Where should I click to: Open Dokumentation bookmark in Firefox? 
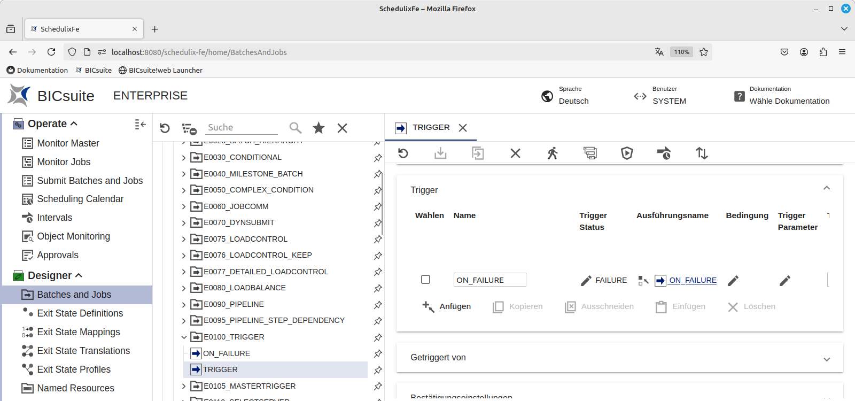[x=37, y=70]
